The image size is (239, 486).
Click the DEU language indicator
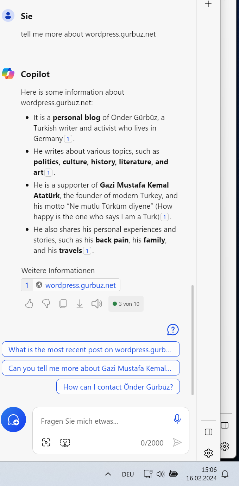128,474
